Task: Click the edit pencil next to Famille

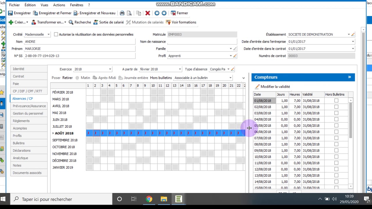Action: click(235, 49)
